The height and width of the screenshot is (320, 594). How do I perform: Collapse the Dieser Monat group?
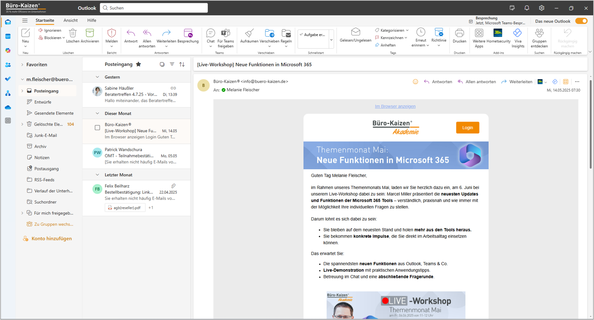click(97, 113)
